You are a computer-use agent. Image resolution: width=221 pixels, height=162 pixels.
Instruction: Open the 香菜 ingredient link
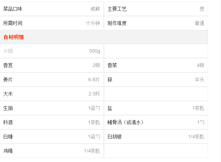(x=112, y=65)
